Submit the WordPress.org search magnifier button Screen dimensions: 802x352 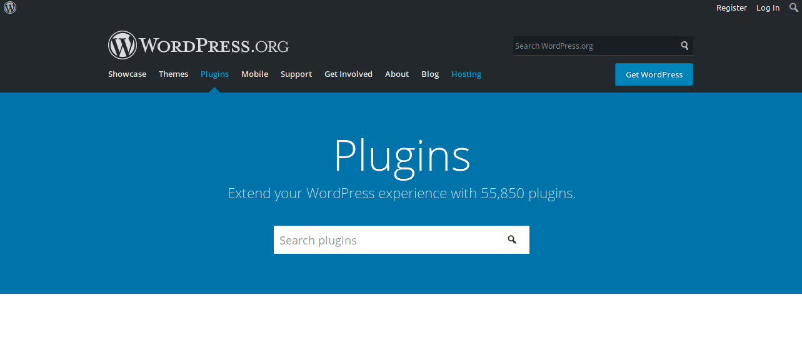click(684, 46)
